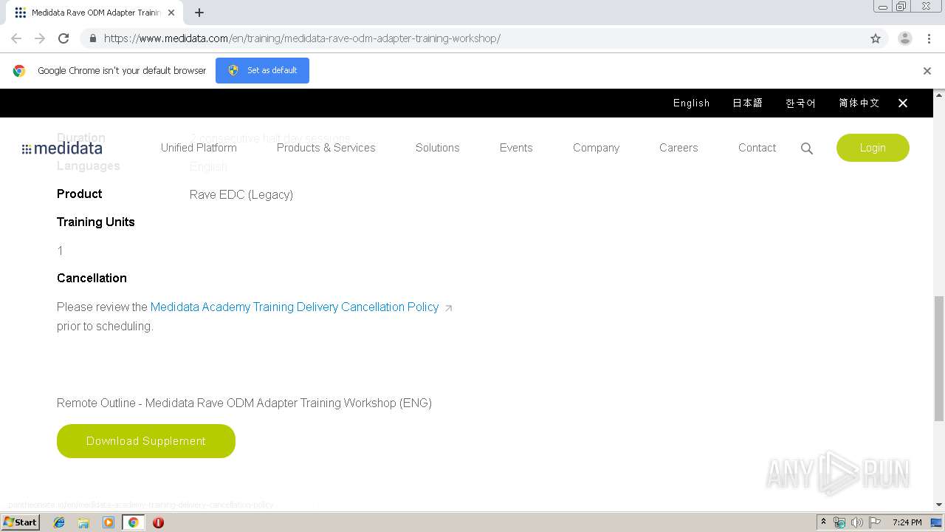The image size is (945, 532).
Task: Reload the page with the refresh icon
Action: coord(63,38)
